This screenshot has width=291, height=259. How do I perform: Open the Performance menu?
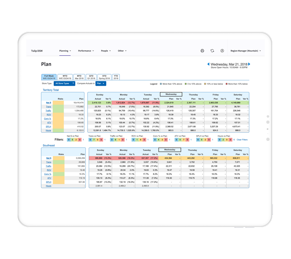tap(86, 51)
